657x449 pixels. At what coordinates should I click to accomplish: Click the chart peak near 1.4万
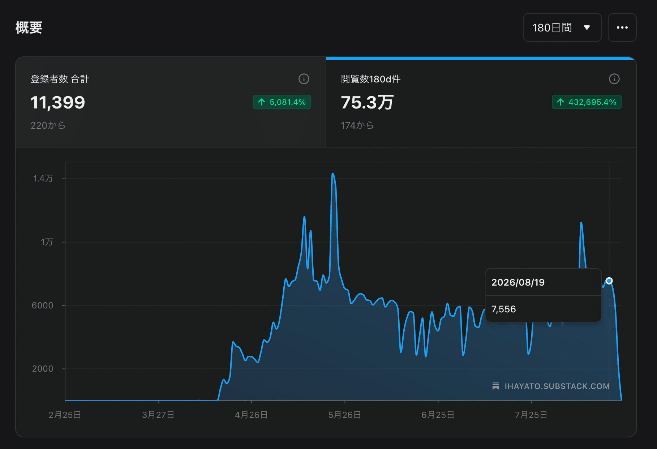(x=332, y=174)
